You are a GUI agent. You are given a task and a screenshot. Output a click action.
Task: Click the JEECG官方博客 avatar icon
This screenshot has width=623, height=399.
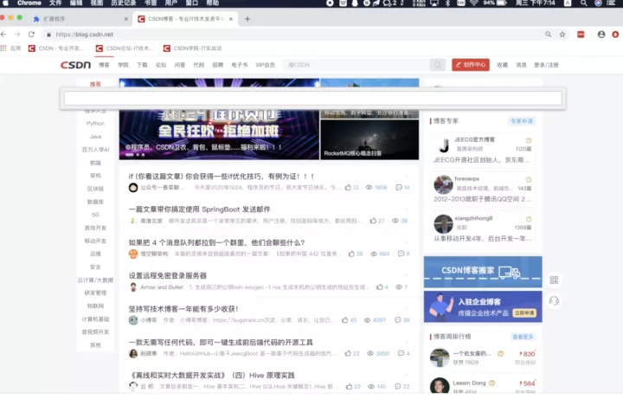coord(443,145)
